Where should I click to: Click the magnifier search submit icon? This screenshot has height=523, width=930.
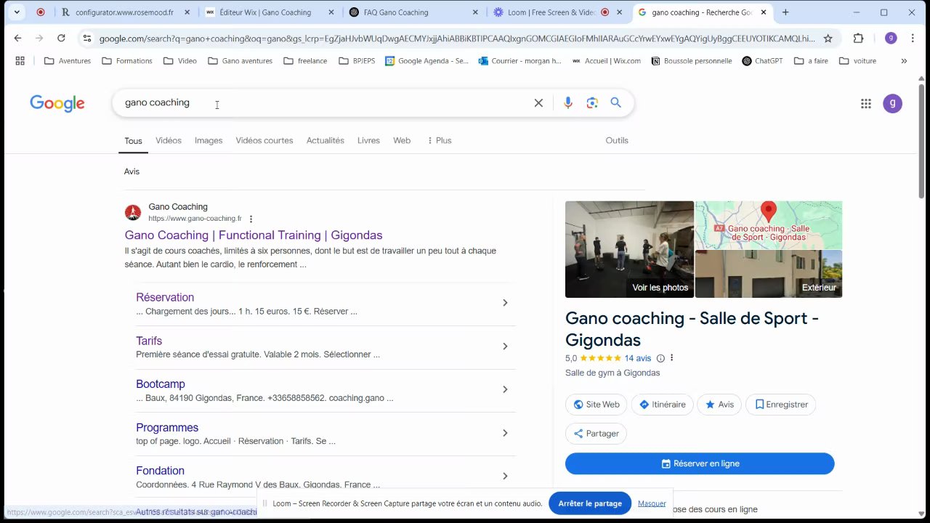(616, 103)
